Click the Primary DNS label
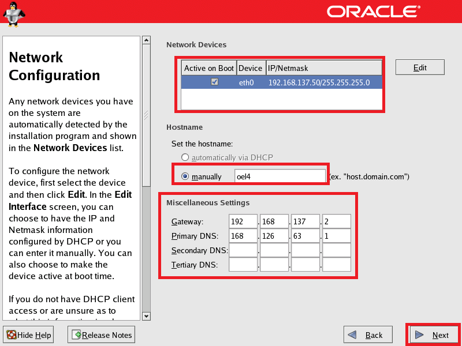The height and width of the screenshot is (346, 462). tap(195, 236)
